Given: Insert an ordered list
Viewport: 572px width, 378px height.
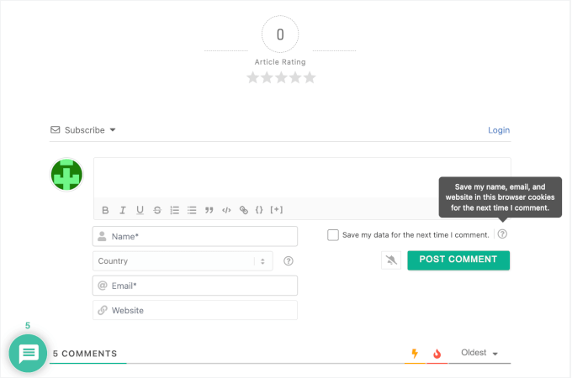Looking at the screenshot, I should point(174,210).
